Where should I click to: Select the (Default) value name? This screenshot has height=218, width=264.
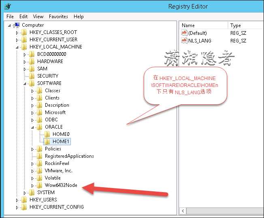198,33
